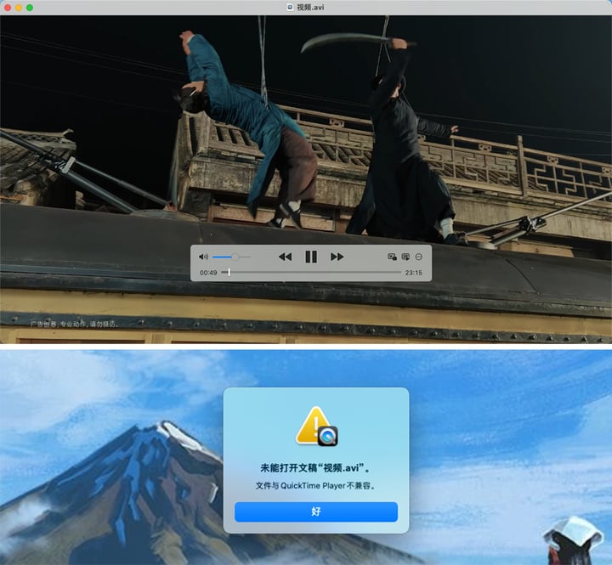
Task: Click the window title 视频.avi
Action: (310, 7)
